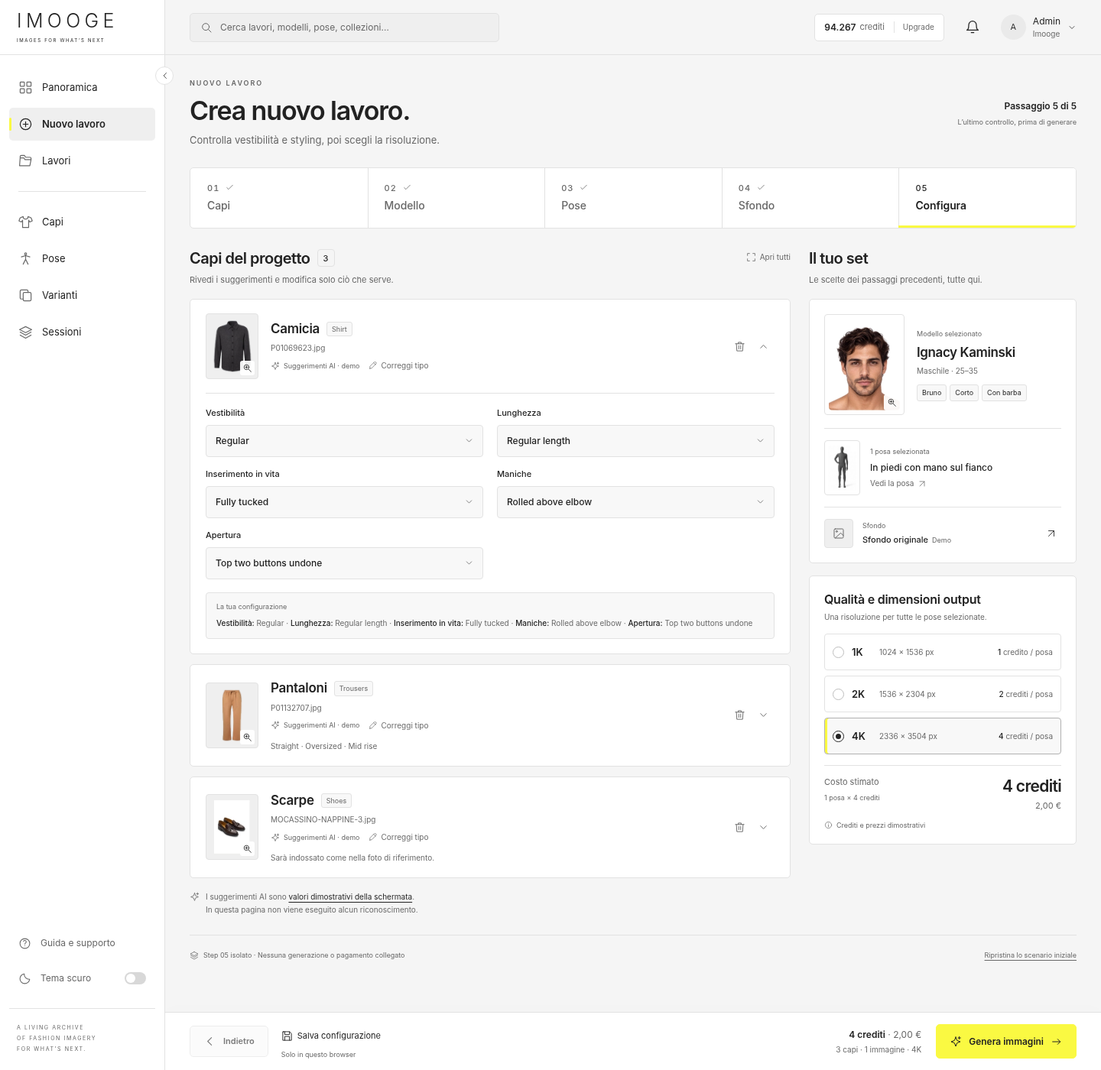Expand the Pantaloni card chevron
Screen dimensions: 1101x1070
[763, 715]
